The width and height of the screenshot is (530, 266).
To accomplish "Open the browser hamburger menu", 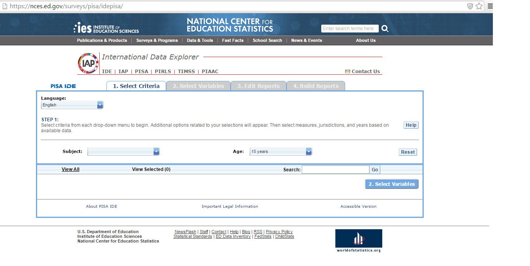I will pos(490,6).
